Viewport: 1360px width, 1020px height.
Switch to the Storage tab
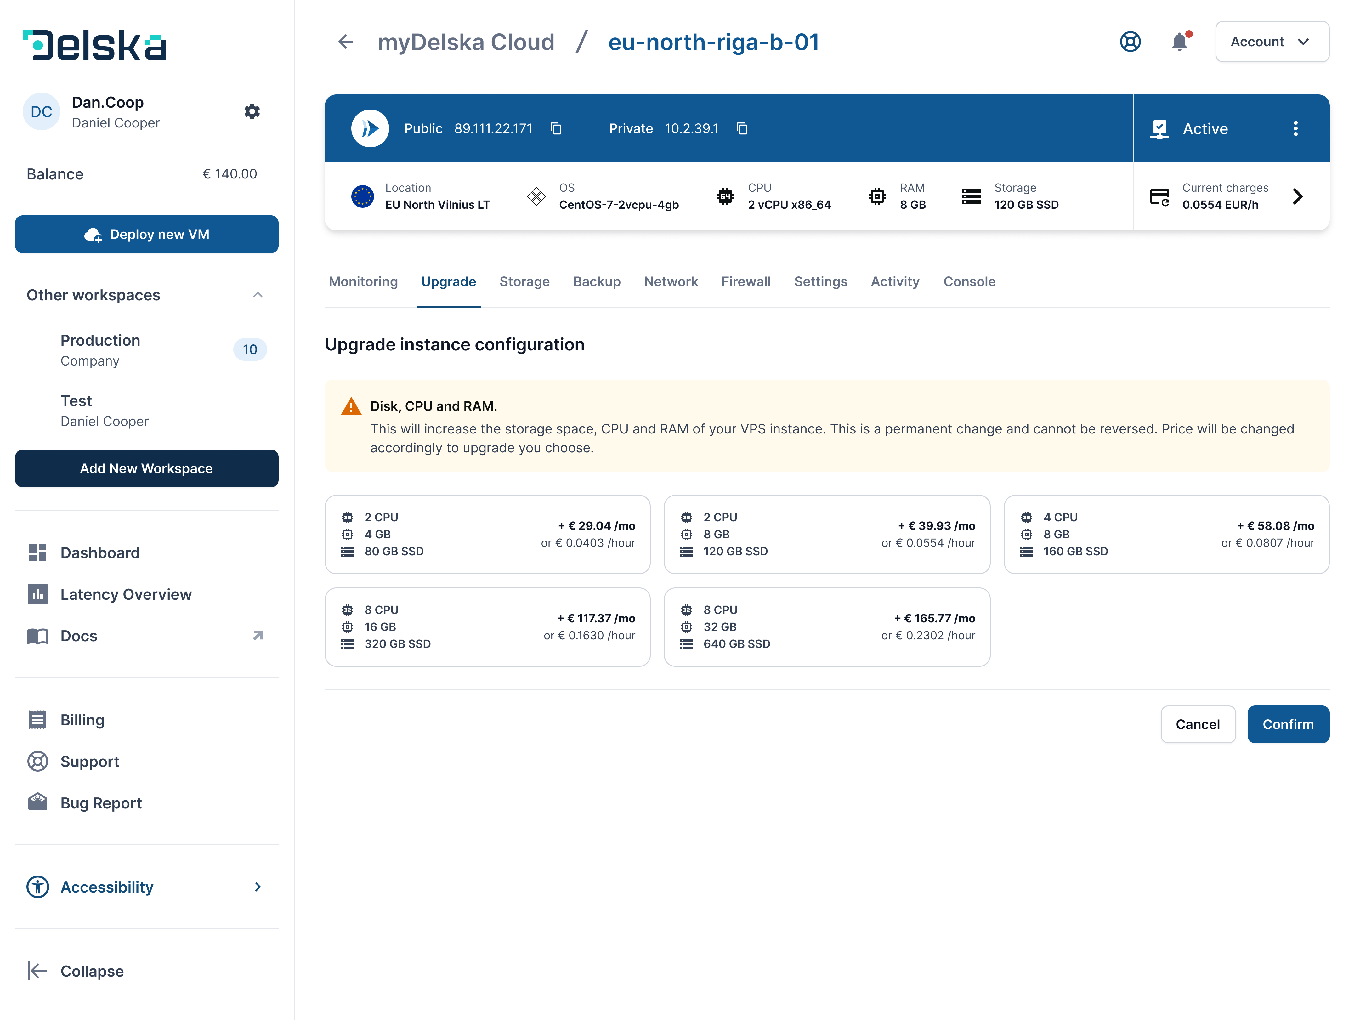click(524, 281)
